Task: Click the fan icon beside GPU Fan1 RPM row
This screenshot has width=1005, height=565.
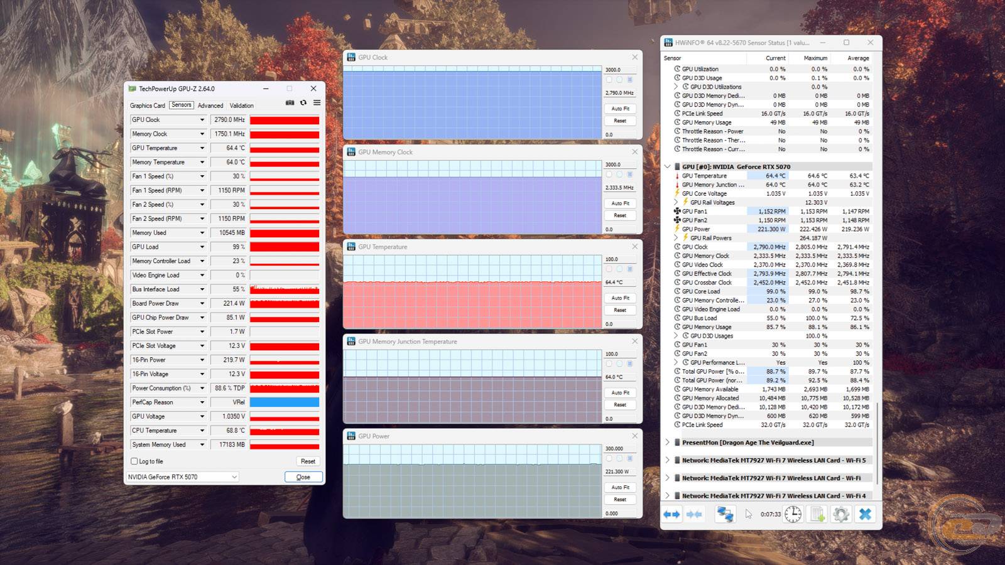Action: (x=677, y=212)
